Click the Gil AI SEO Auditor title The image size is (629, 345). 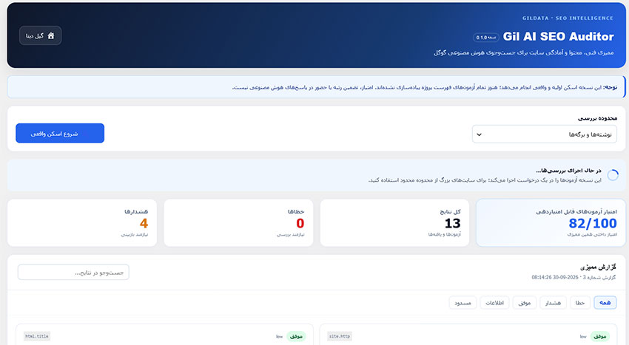(559, 36)
